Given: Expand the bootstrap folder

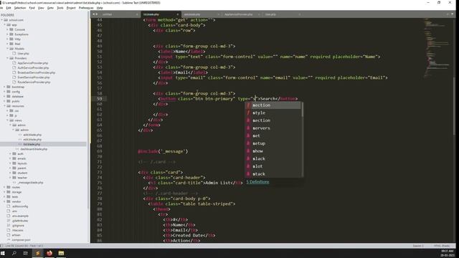Looking at the screenshot, I should coord(5,87).
